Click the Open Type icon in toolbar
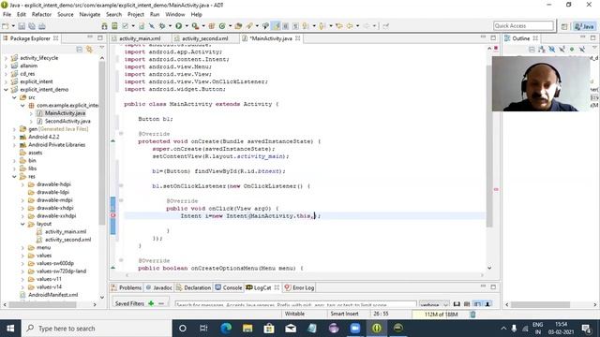The height and width of the screenshot is (337, 600). (x=238, y=26)
